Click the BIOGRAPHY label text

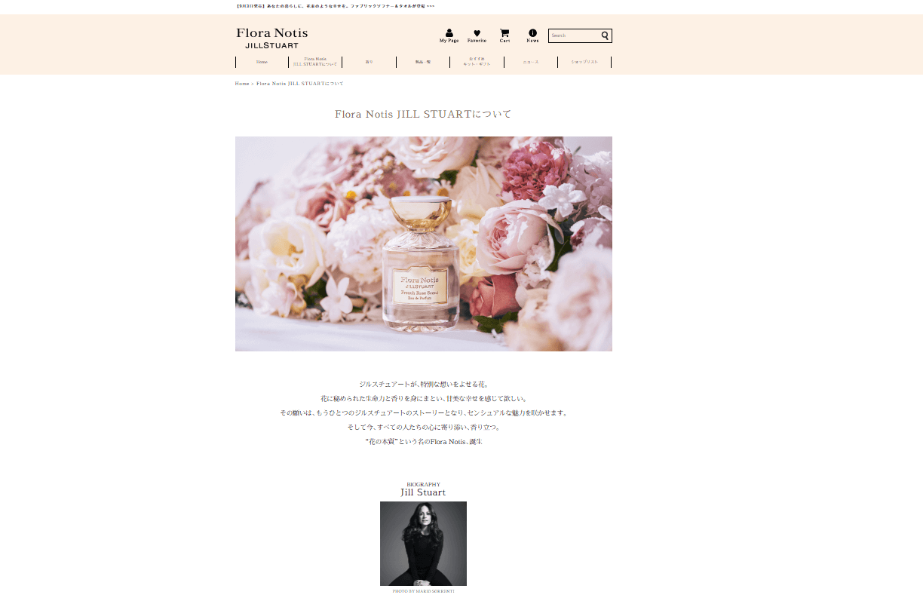[x=423, y=484]
